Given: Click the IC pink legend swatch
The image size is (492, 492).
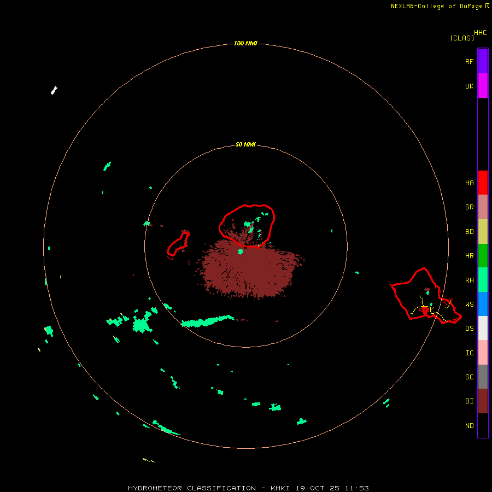Looking at the screenshot, I should click(483, 353).
